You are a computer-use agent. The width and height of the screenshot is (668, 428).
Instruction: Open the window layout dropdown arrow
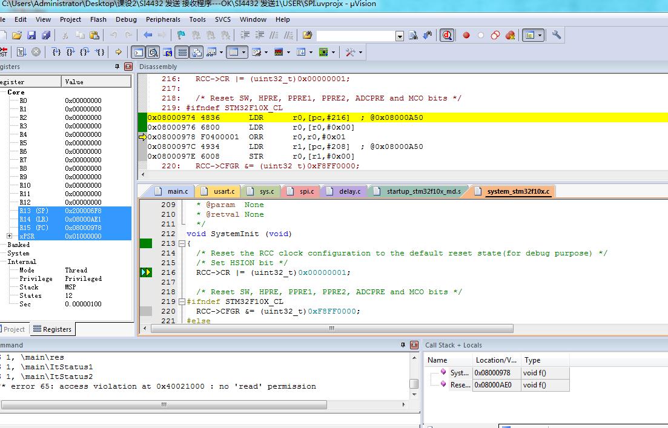pyautogui.click(x=540, y=35)
